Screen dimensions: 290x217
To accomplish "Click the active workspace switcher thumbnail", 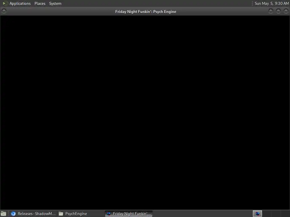I will point(257,214).
